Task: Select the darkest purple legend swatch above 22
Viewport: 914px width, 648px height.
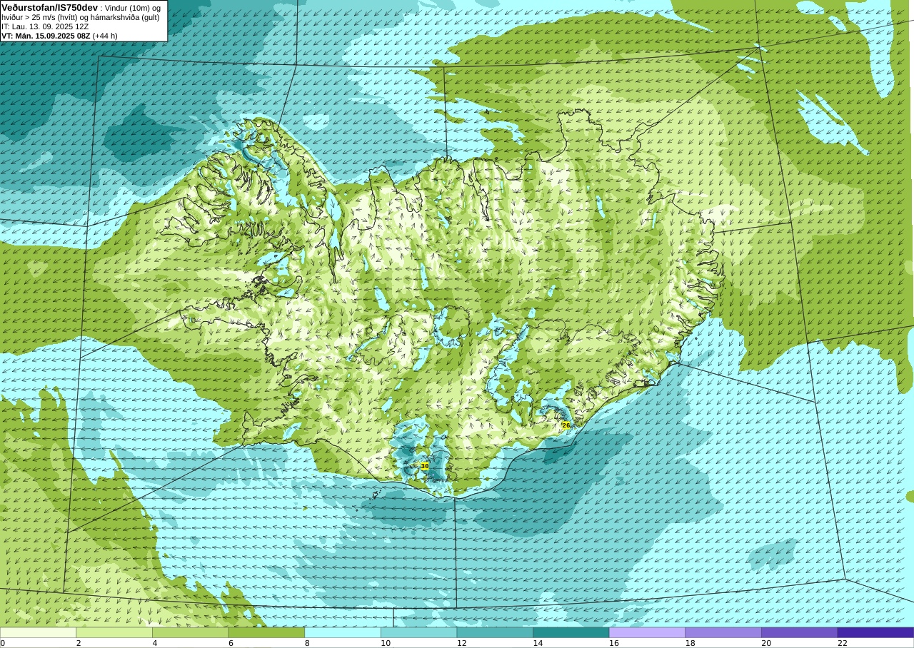Action: tap(875, 632)
